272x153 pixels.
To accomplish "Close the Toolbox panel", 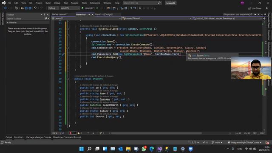I will [48, 15].
